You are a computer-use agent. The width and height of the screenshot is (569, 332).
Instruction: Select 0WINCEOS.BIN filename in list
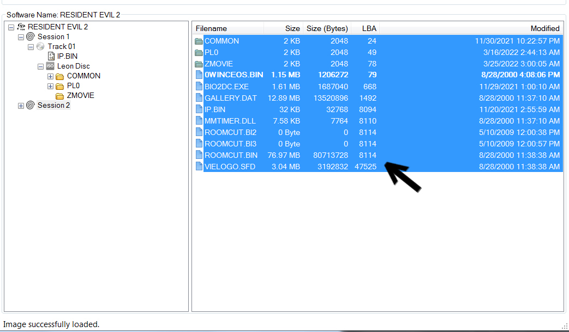(x=233, y=75)
